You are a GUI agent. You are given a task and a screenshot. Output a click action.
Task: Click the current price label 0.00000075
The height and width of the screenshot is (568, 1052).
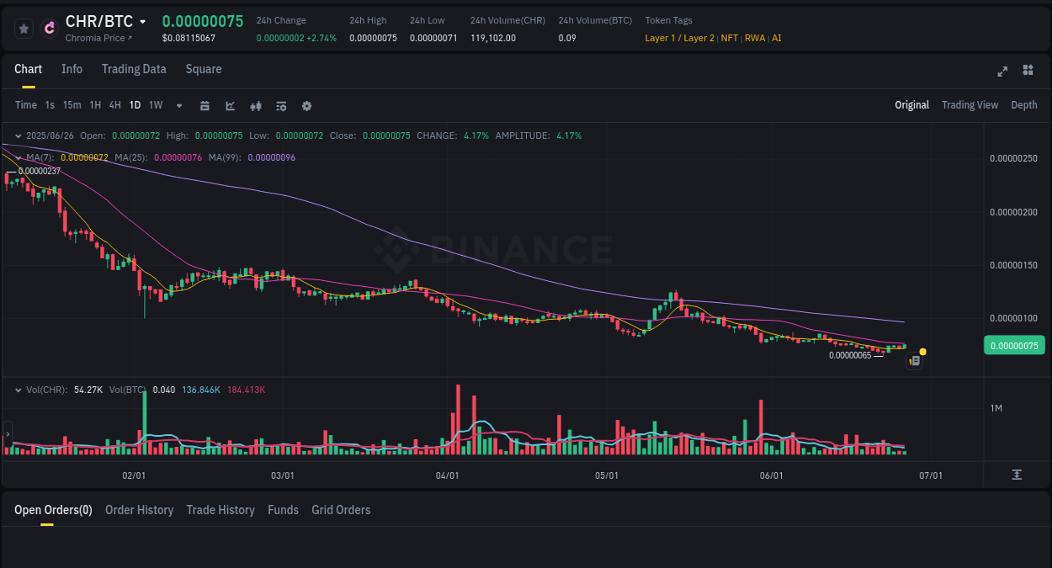[x=1013, y=345]
